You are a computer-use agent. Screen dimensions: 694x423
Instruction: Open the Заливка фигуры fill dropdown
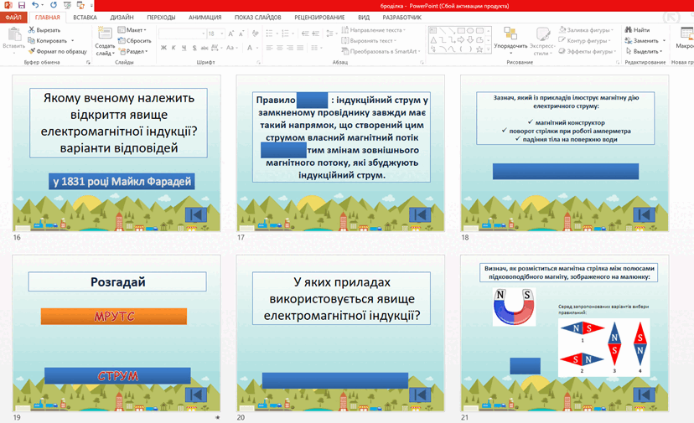pyautogui.click(x=586, y=30)
